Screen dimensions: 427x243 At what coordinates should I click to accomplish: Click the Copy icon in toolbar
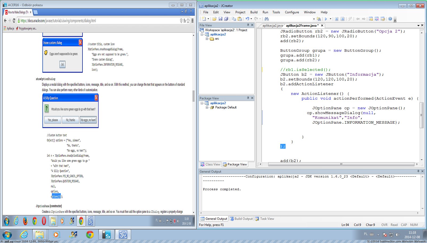[x=234, y=19]
